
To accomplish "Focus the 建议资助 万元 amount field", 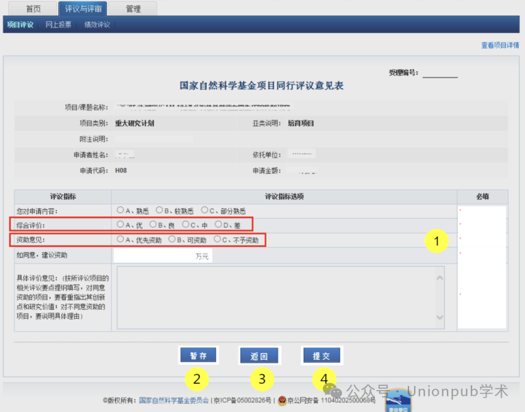I will [x=162, y=256].
